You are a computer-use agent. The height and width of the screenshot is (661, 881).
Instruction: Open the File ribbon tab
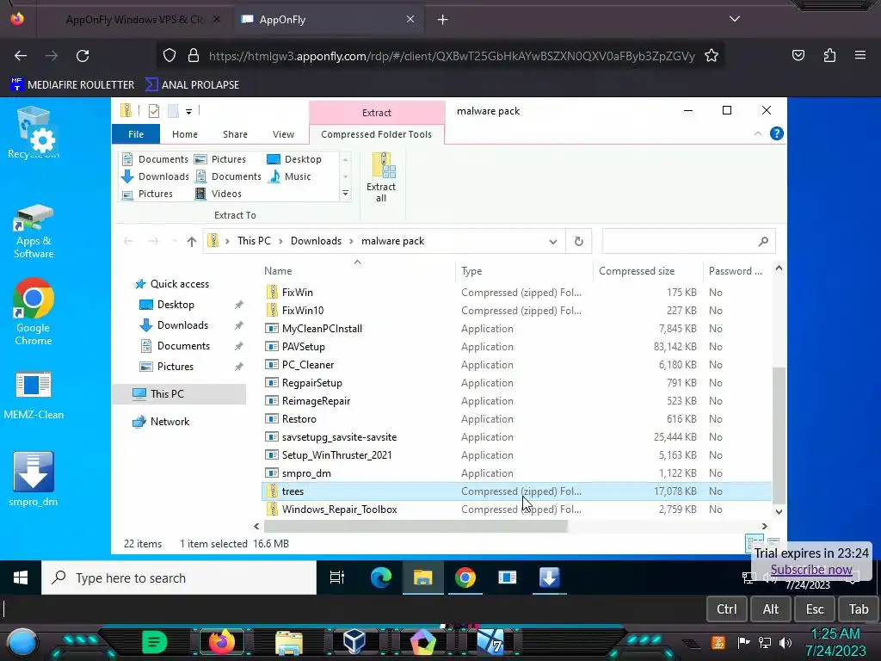136,134
